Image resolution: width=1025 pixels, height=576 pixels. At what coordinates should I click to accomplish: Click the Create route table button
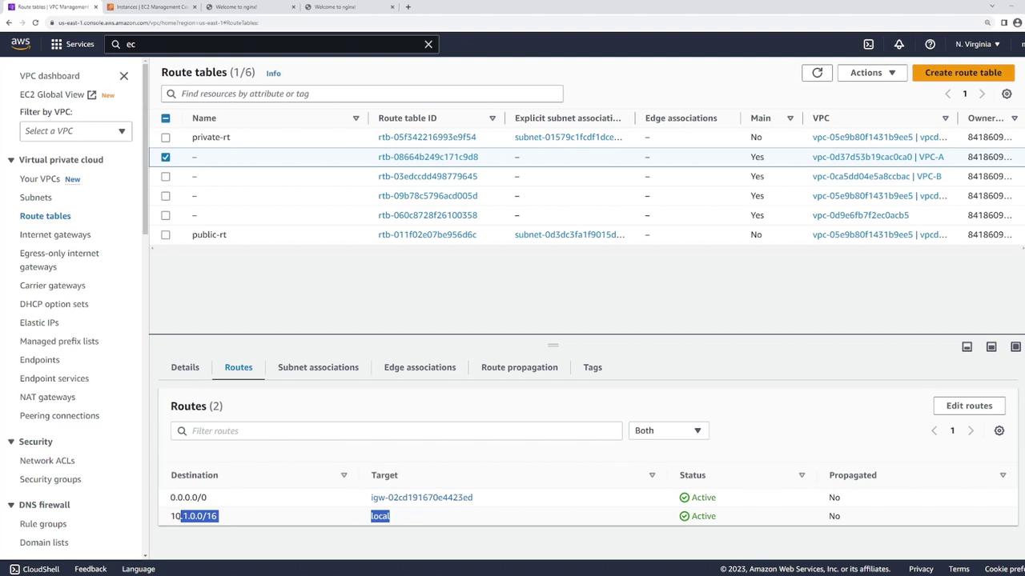(963, 73)
